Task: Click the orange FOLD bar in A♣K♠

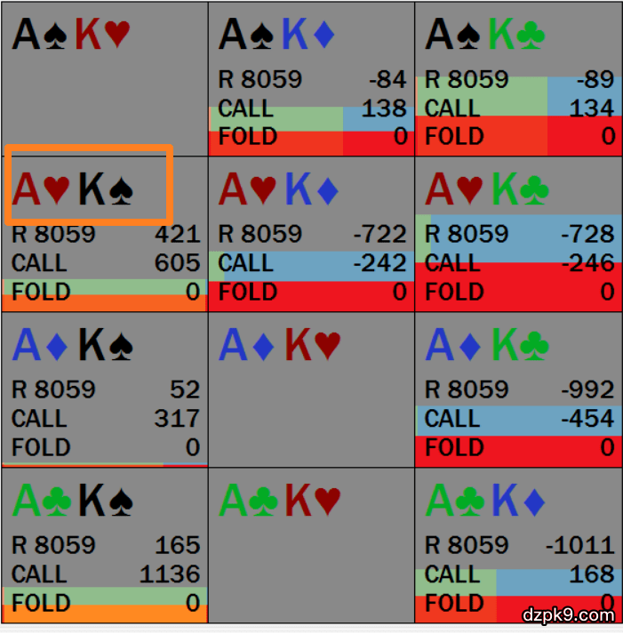Action: coord(105,614)
